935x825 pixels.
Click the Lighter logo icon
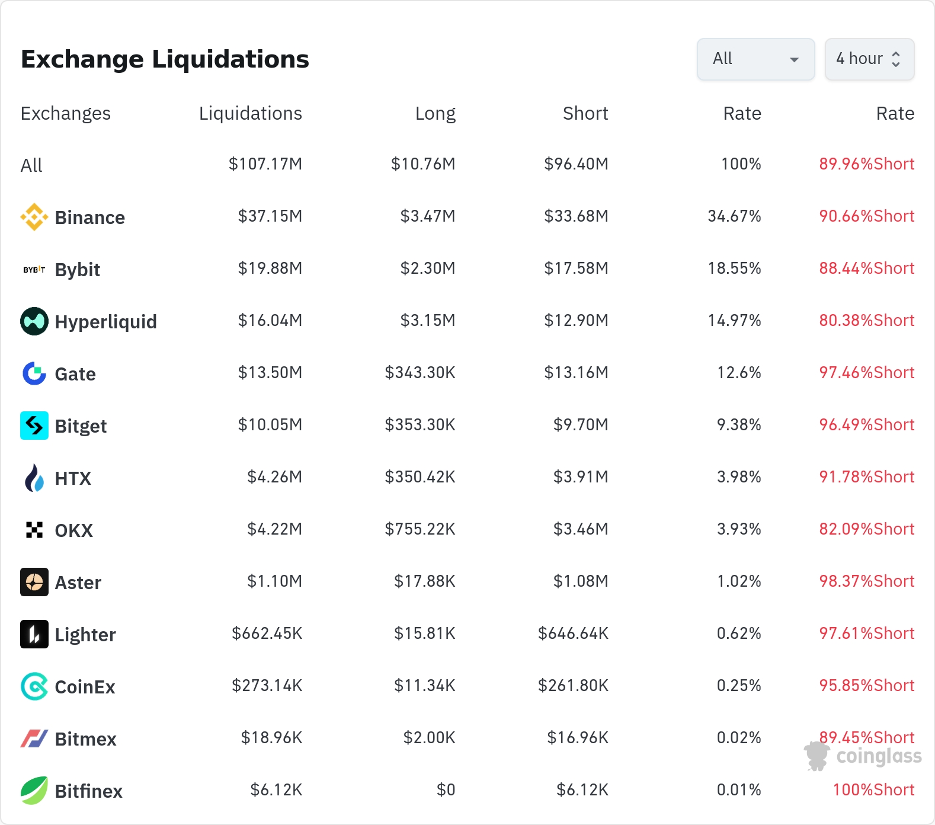34,634
